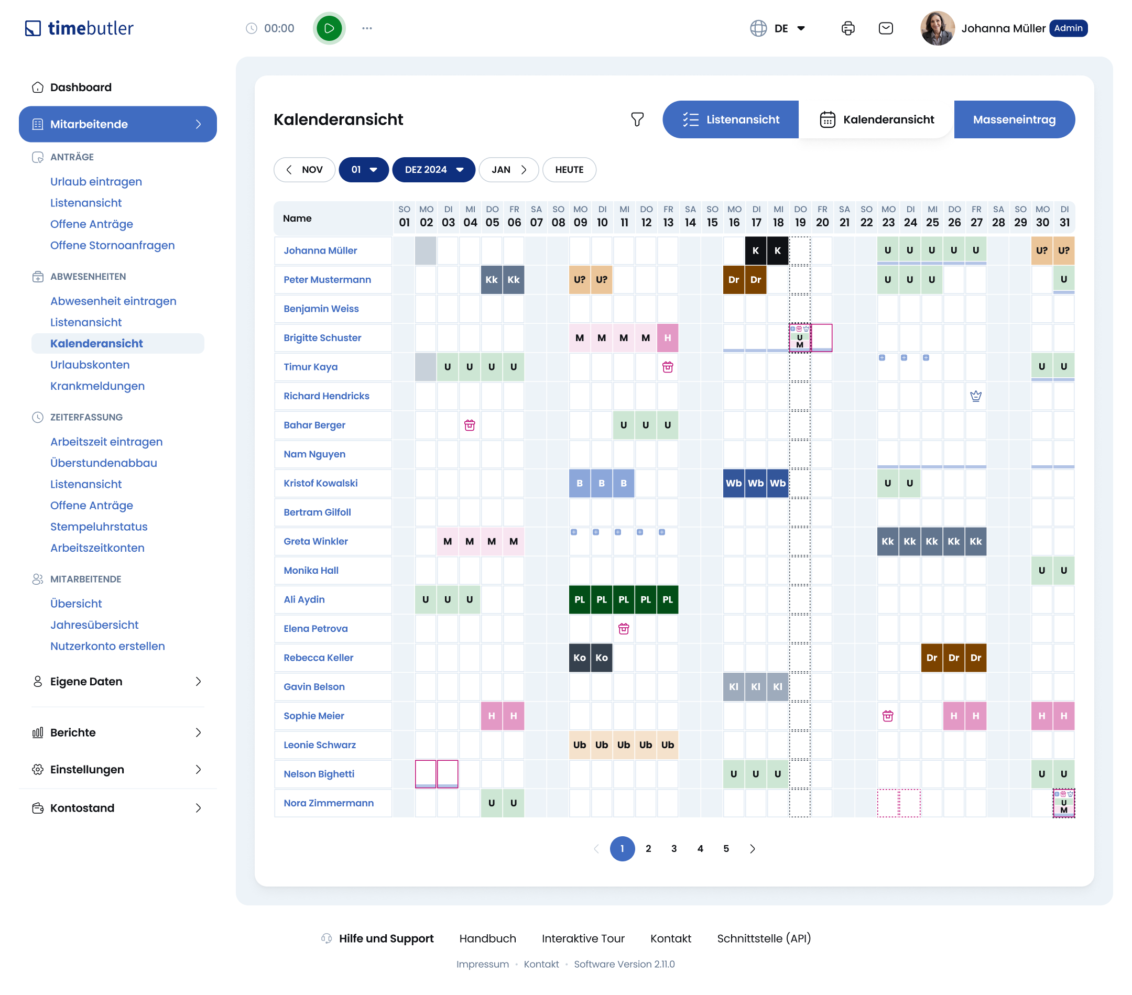This screenshot has width=1132, height=995.
Task: Open the printer icon in header
Action: [x=847, y=28]
